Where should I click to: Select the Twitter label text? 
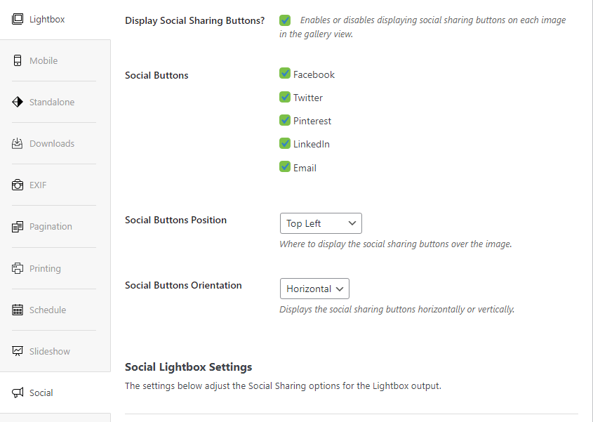[308, 98]
